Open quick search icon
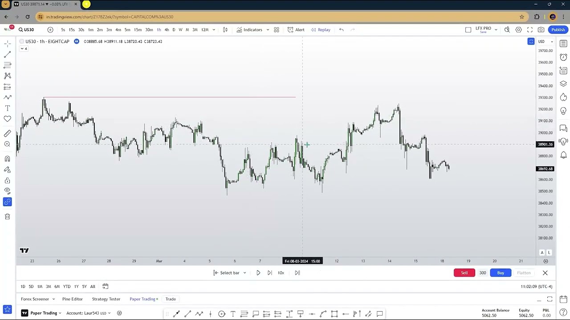The image size is (570, 320). tap(507, 30)
